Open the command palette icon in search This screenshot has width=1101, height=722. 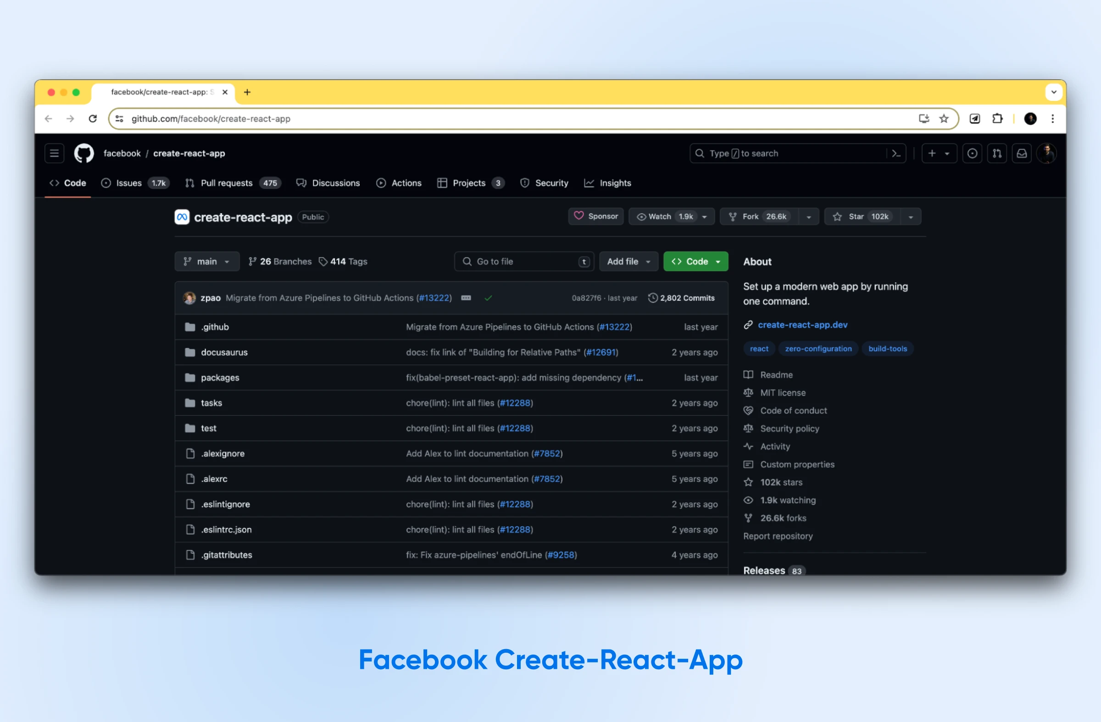(896, 154)
